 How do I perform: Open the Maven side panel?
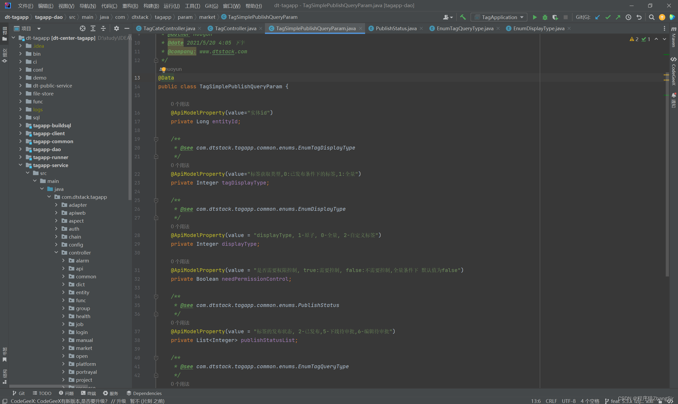[x=674, y=37]
